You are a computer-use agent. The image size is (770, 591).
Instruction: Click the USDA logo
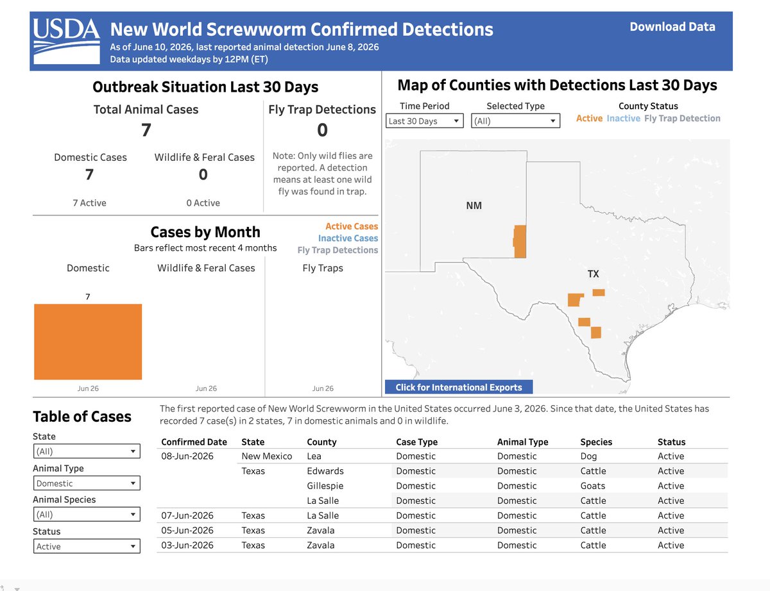67,40
